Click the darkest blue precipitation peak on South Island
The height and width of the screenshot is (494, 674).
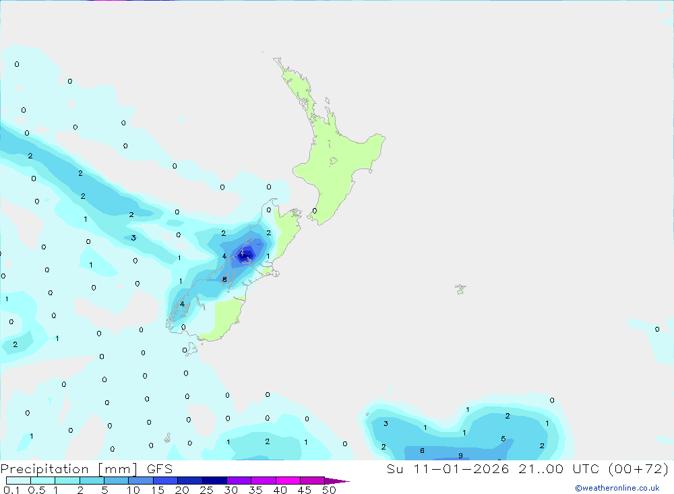click(245, 256)
